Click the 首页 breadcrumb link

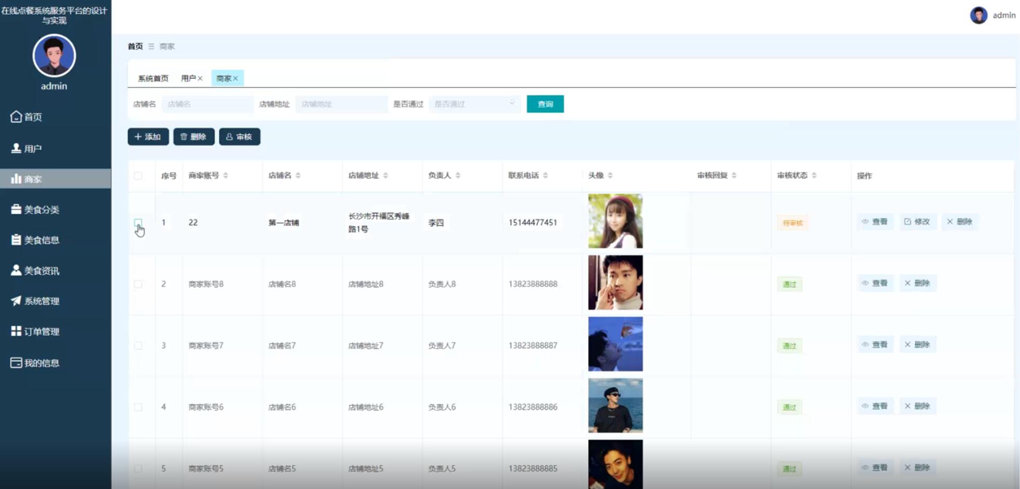135,46
